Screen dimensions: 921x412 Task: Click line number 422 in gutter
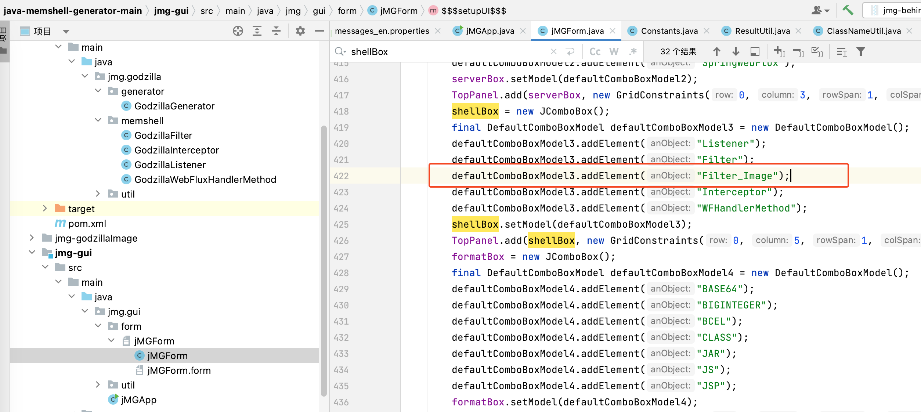point(341,176)
